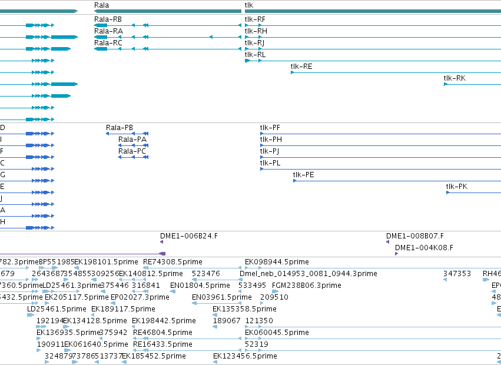Click the EN01804.5prime EST label

[200, 286]
